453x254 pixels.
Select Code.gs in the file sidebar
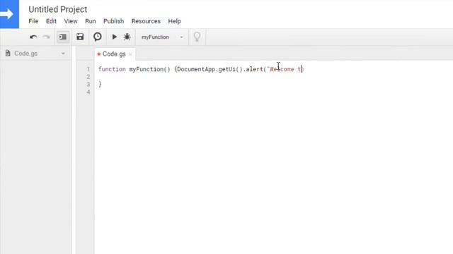point(25,54)
